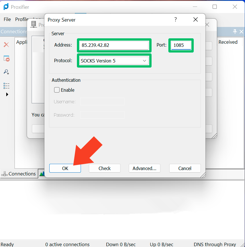Click the question mark help icon in the Proxy Server dialog
Screen dimensions: 245x247
coord(175,20)
